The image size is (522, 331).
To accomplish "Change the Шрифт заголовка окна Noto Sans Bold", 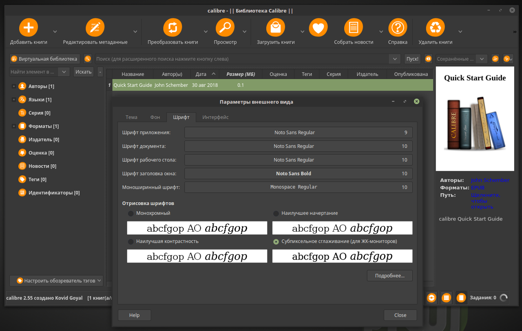I will (299, 174).
